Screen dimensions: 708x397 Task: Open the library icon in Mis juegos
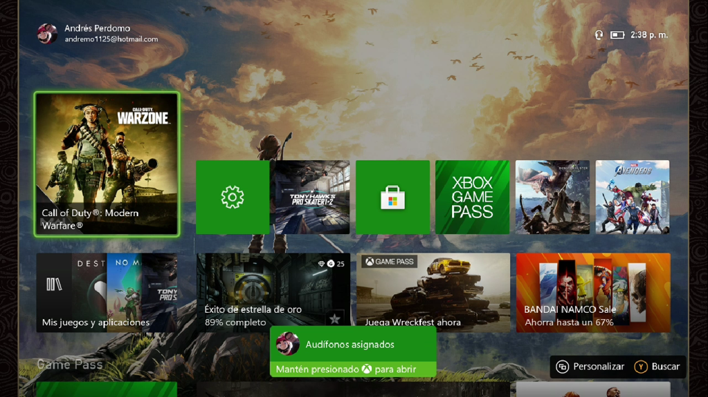(x=54, y=284)
